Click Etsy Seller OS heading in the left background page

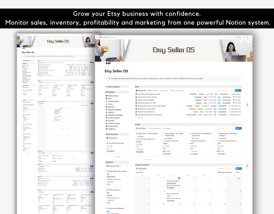click(28, 52)
